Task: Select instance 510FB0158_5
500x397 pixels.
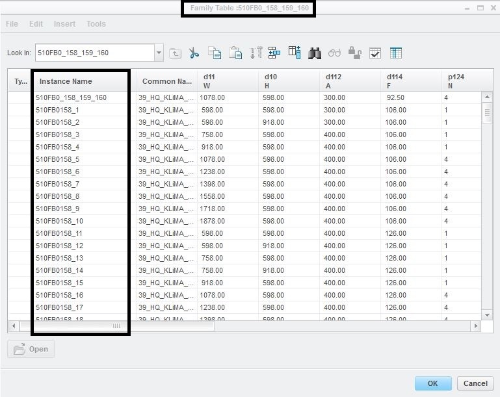Action: tap(57, 159)
